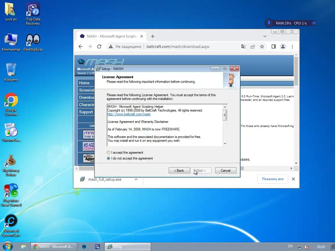Open Download on the MASH website menu
The width and height of the screenshot is (335, 251).
click(86, 97)
